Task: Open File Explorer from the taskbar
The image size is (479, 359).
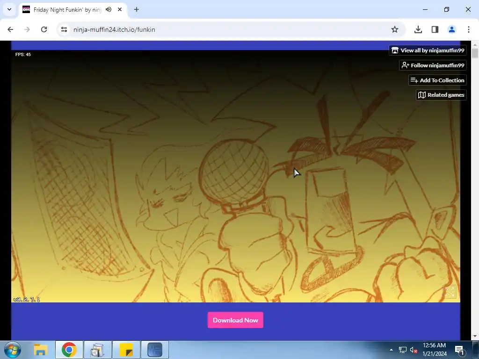Action: [x=41, y=350]
